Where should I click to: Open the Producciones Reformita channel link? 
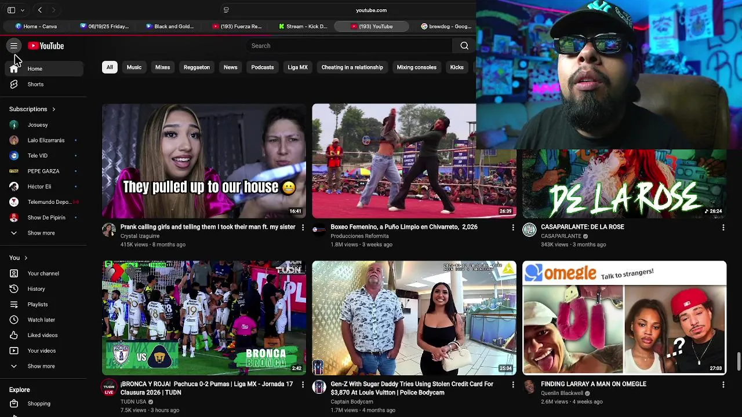click(x=359, y=236)
